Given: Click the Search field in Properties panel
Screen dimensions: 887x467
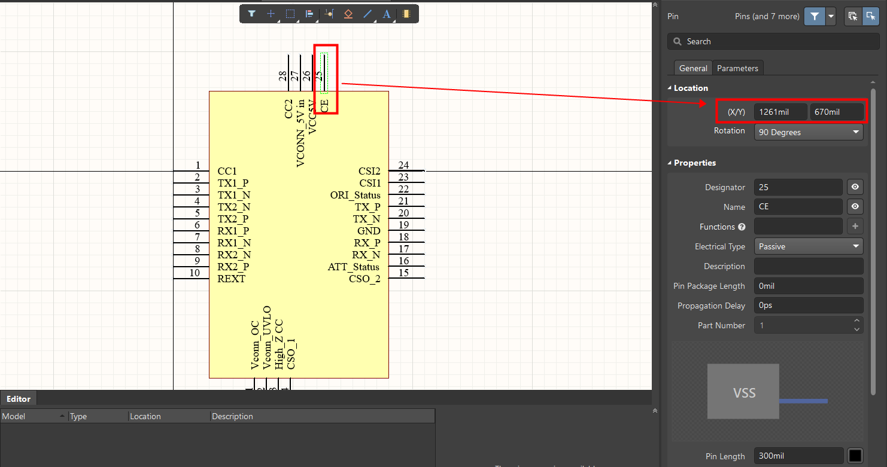Looking at the screenshot, I should tap(773, 41).
